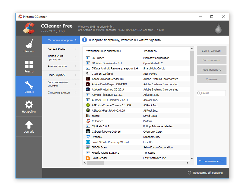Viewport: 249px width, 190px height.
Task: Open the Реестр registry section icon
Action: (29, 64)
